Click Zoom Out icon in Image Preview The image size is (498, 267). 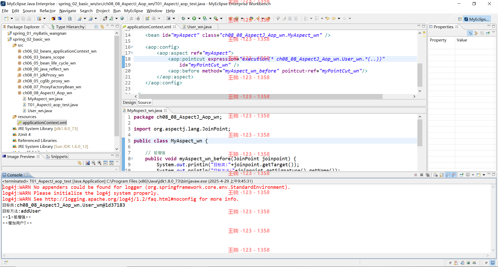(93, 163)
